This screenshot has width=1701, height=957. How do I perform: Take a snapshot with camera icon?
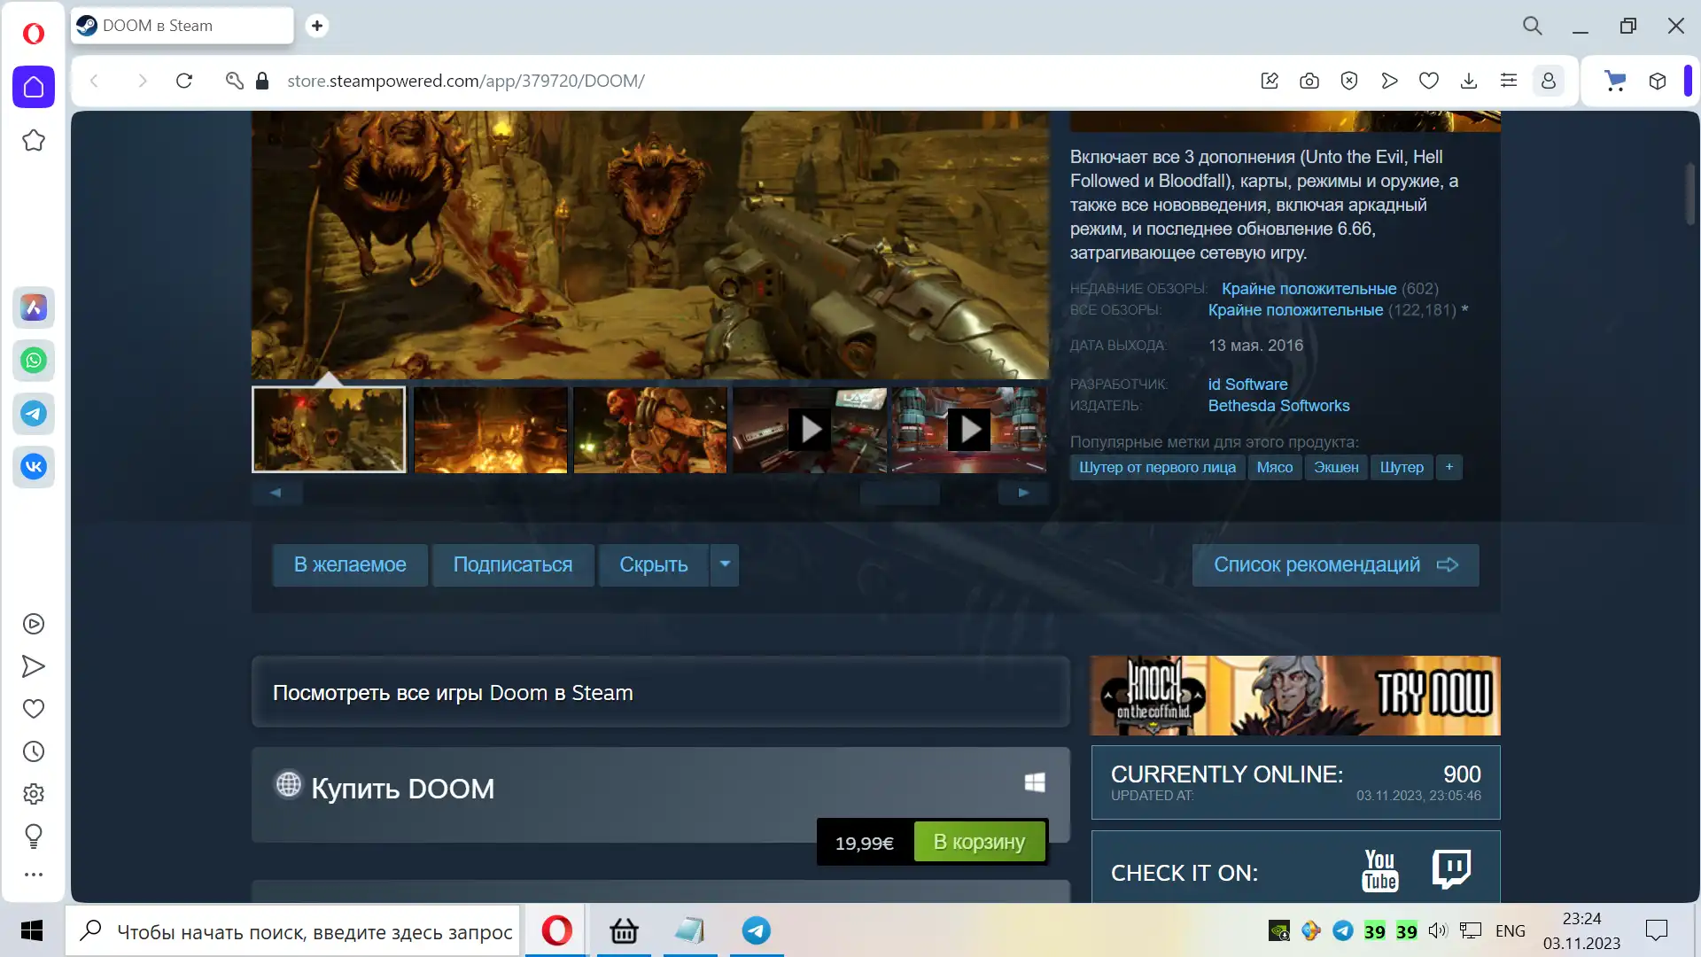coord(1309,81)
